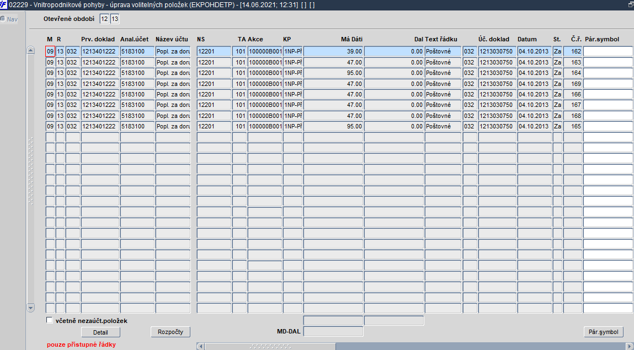Select Č.ř. cell with value 167

(x=573, y=105)
